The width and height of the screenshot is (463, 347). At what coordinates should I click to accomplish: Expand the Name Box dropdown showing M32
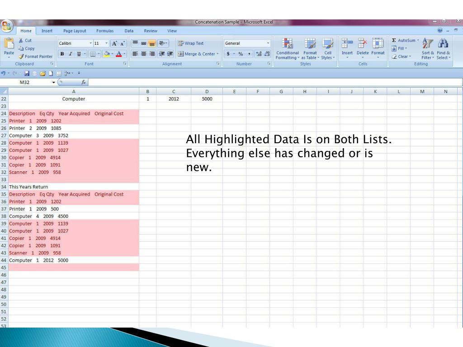53,82
